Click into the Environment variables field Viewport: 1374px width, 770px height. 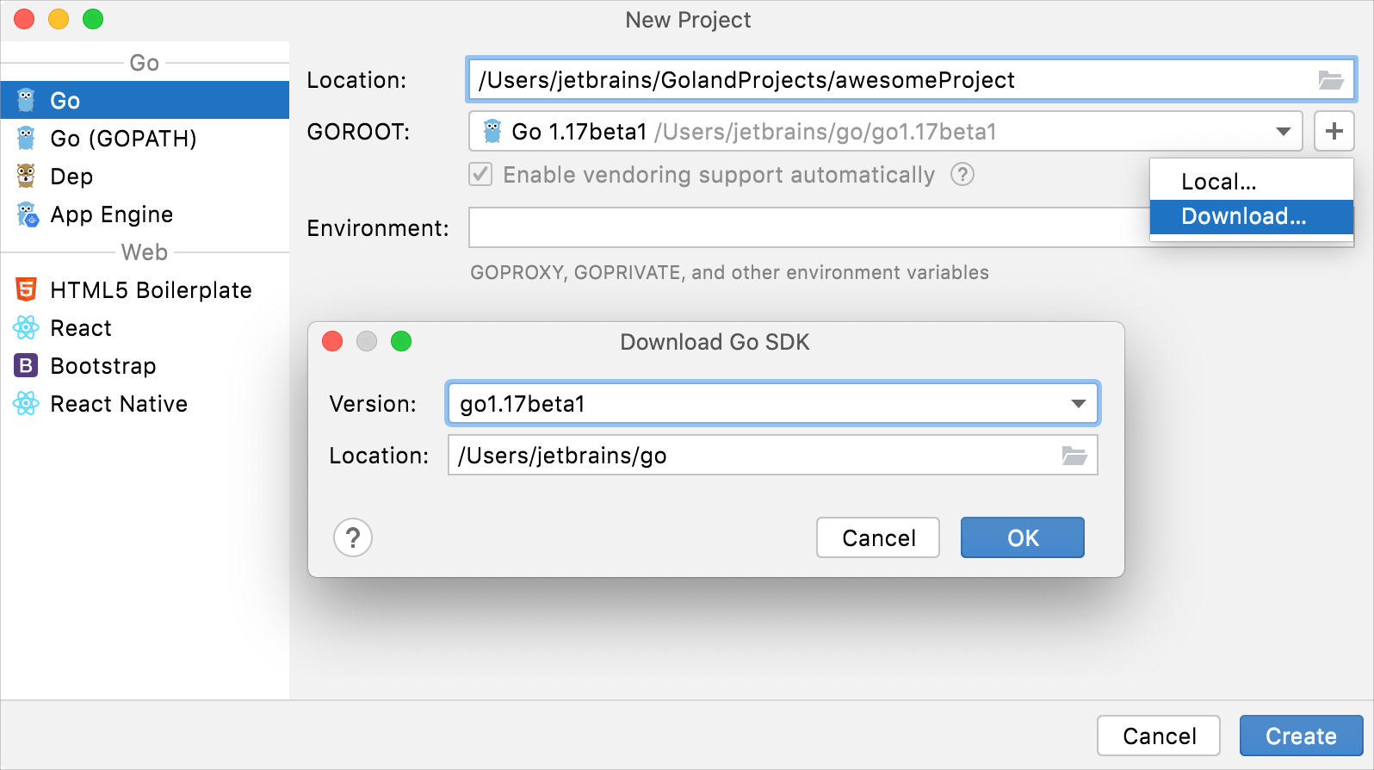(x=809, y=228)
